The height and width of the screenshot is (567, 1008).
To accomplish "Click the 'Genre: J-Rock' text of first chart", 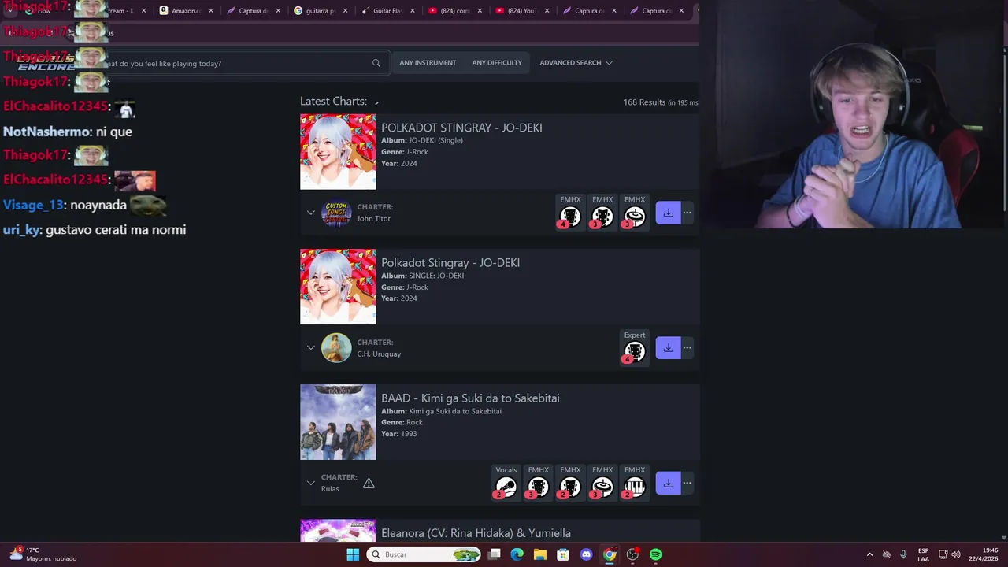I will [x=405, y=152].
